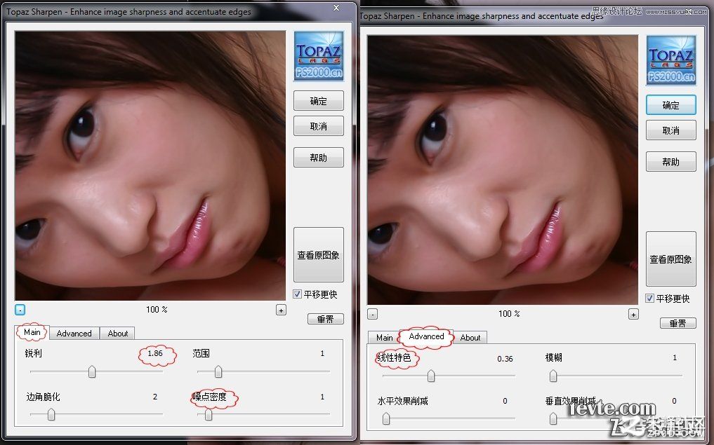
Task: Click the 边角脆化 slider handle
Action: point(51,414)
